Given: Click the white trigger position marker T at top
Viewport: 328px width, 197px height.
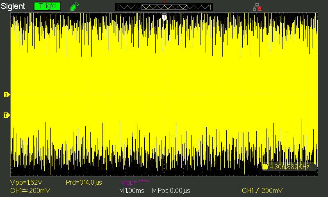Looking at the screenshot, I should point(164,17).
